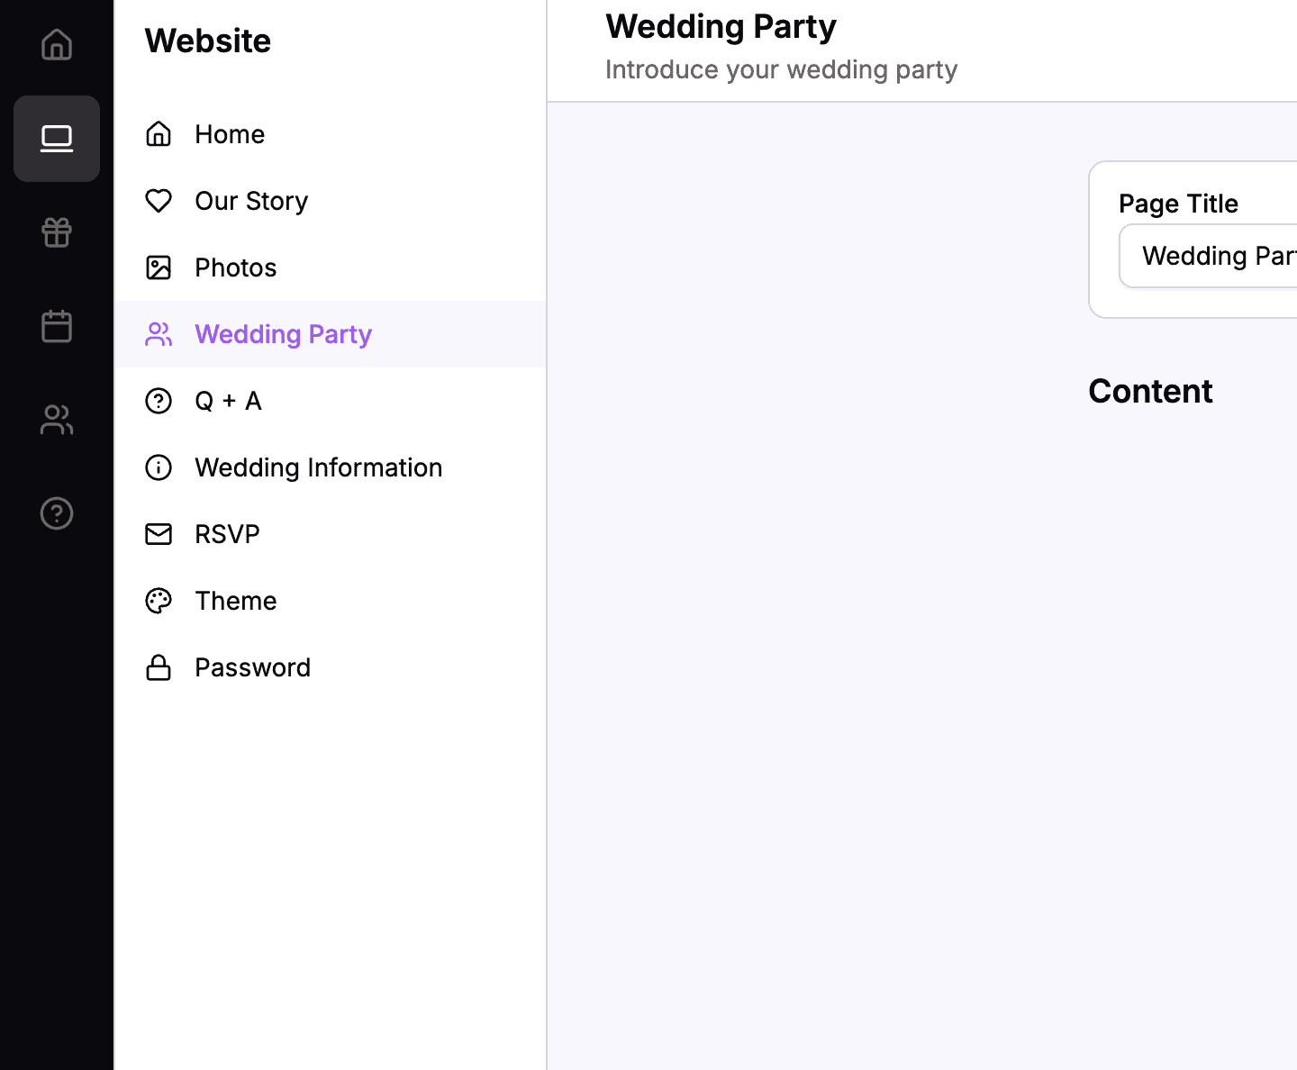The image size is (1297, 1070).
Task: Select the calendar icon in the dark sidebar
Action: click(57, 326)
